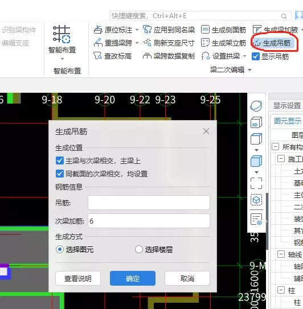Click the search magnifier icon
The width and height of the screenshot is (303, 309).
tap(284, 16)
